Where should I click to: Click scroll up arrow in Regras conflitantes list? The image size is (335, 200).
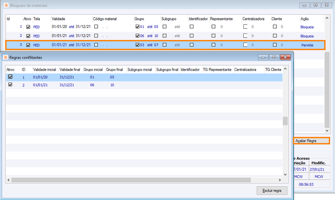point(285,69)
